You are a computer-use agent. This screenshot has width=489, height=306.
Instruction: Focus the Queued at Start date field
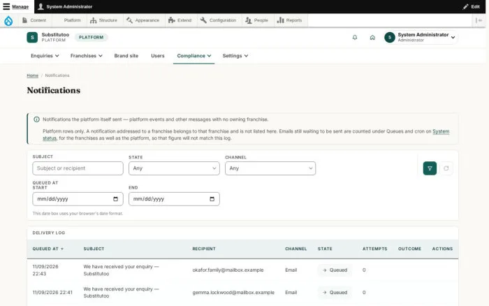pyautogui.click(x=78, y=199)
